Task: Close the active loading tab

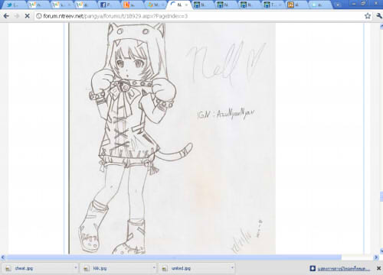Action: 187,5
